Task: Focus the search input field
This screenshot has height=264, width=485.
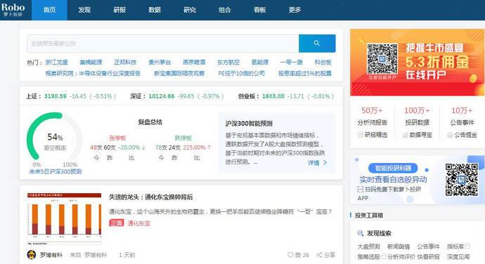Action: point(163,44)
